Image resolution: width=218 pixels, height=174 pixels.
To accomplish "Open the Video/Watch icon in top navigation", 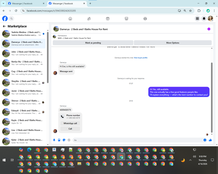I will point(108,19).
